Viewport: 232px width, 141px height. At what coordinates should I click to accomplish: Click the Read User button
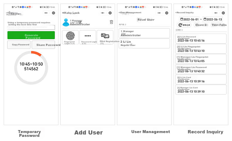tap(146, 20)
